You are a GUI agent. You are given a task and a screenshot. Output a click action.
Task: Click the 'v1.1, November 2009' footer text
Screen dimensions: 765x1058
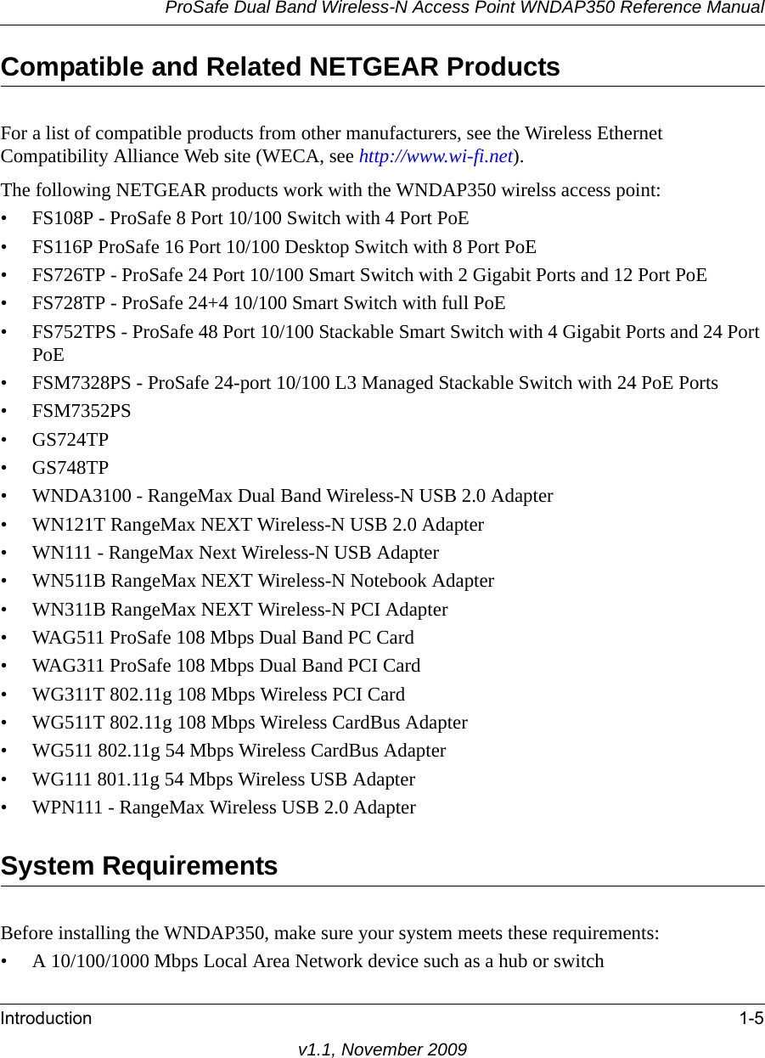tap(382, 1050)
